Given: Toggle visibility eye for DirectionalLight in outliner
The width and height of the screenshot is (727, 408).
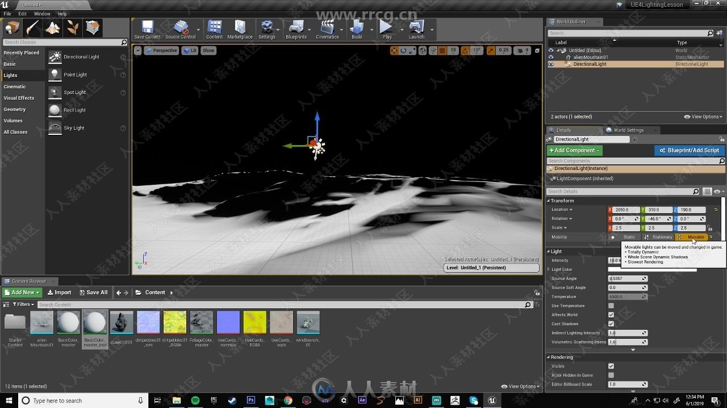Looking at the screenshot, I should [x=550, y=64].
